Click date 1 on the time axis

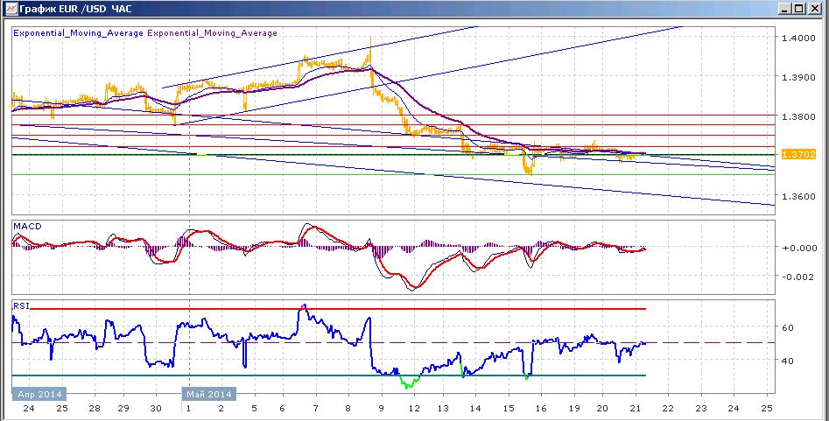tap(189, 409)
